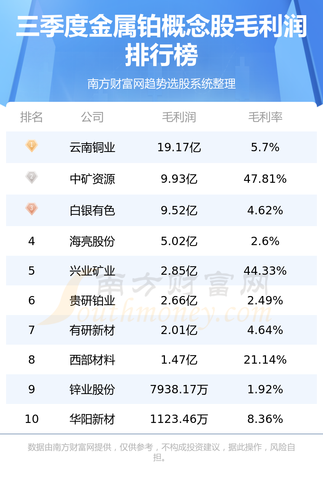The height and width of the screenshot is (494, 323).
Task: Click the 47.81% gross margin value
Action: [x=265, y=179]
